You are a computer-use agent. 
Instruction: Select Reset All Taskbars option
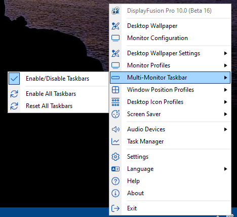[58, 106]
